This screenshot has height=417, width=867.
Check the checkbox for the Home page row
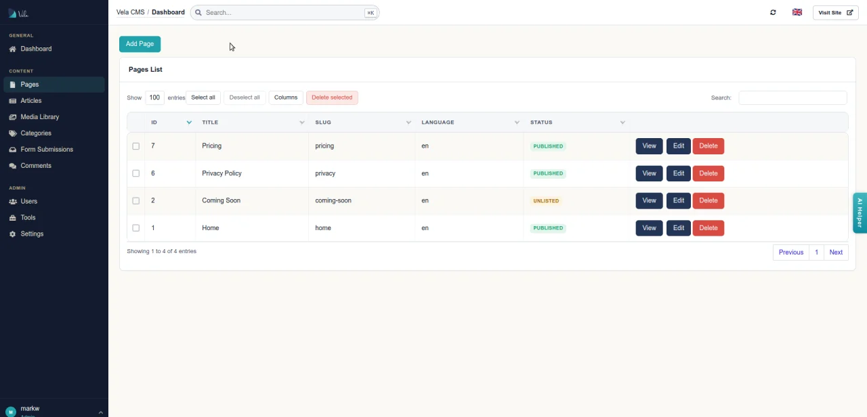pos(135,227)
